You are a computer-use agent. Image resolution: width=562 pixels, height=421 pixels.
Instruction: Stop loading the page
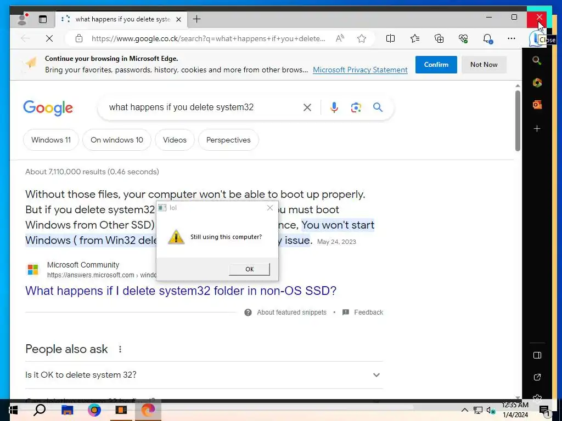pyautogui.click(x=49, y=38)
